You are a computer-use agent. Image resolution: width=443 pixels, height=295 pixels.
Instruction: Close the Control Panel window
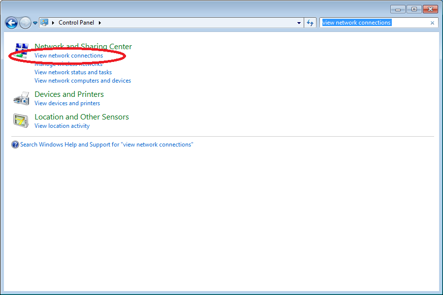[x=430, y=9]
